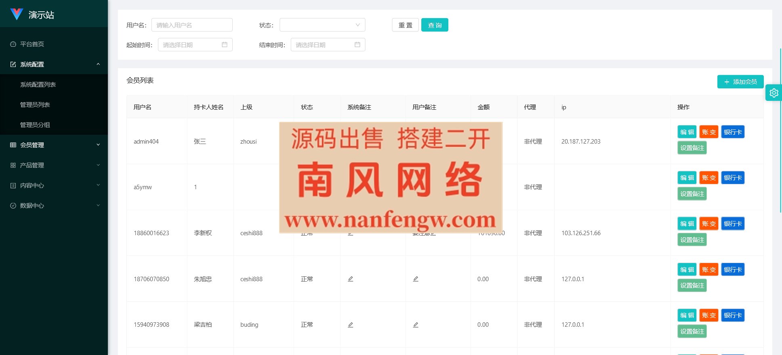Click the 用户名 input field
Image resolution: width=782 pixels, height=355 pixels.
pyautogui.click(x=192, y=25)
